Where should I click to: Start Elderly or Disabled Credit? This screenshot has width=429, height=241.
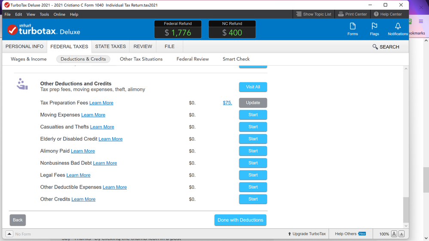pos(253,139)
